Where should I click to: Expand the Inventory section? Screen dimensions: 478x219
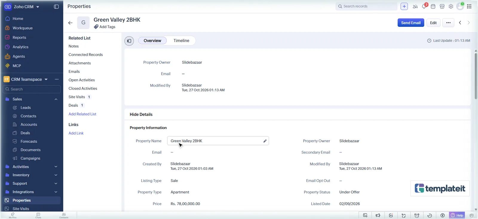tap(56, 175)
